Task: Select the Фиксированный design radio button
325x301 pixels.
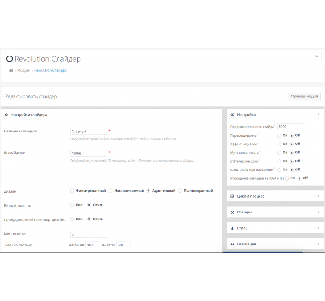Action: click(x=71, y=191)
